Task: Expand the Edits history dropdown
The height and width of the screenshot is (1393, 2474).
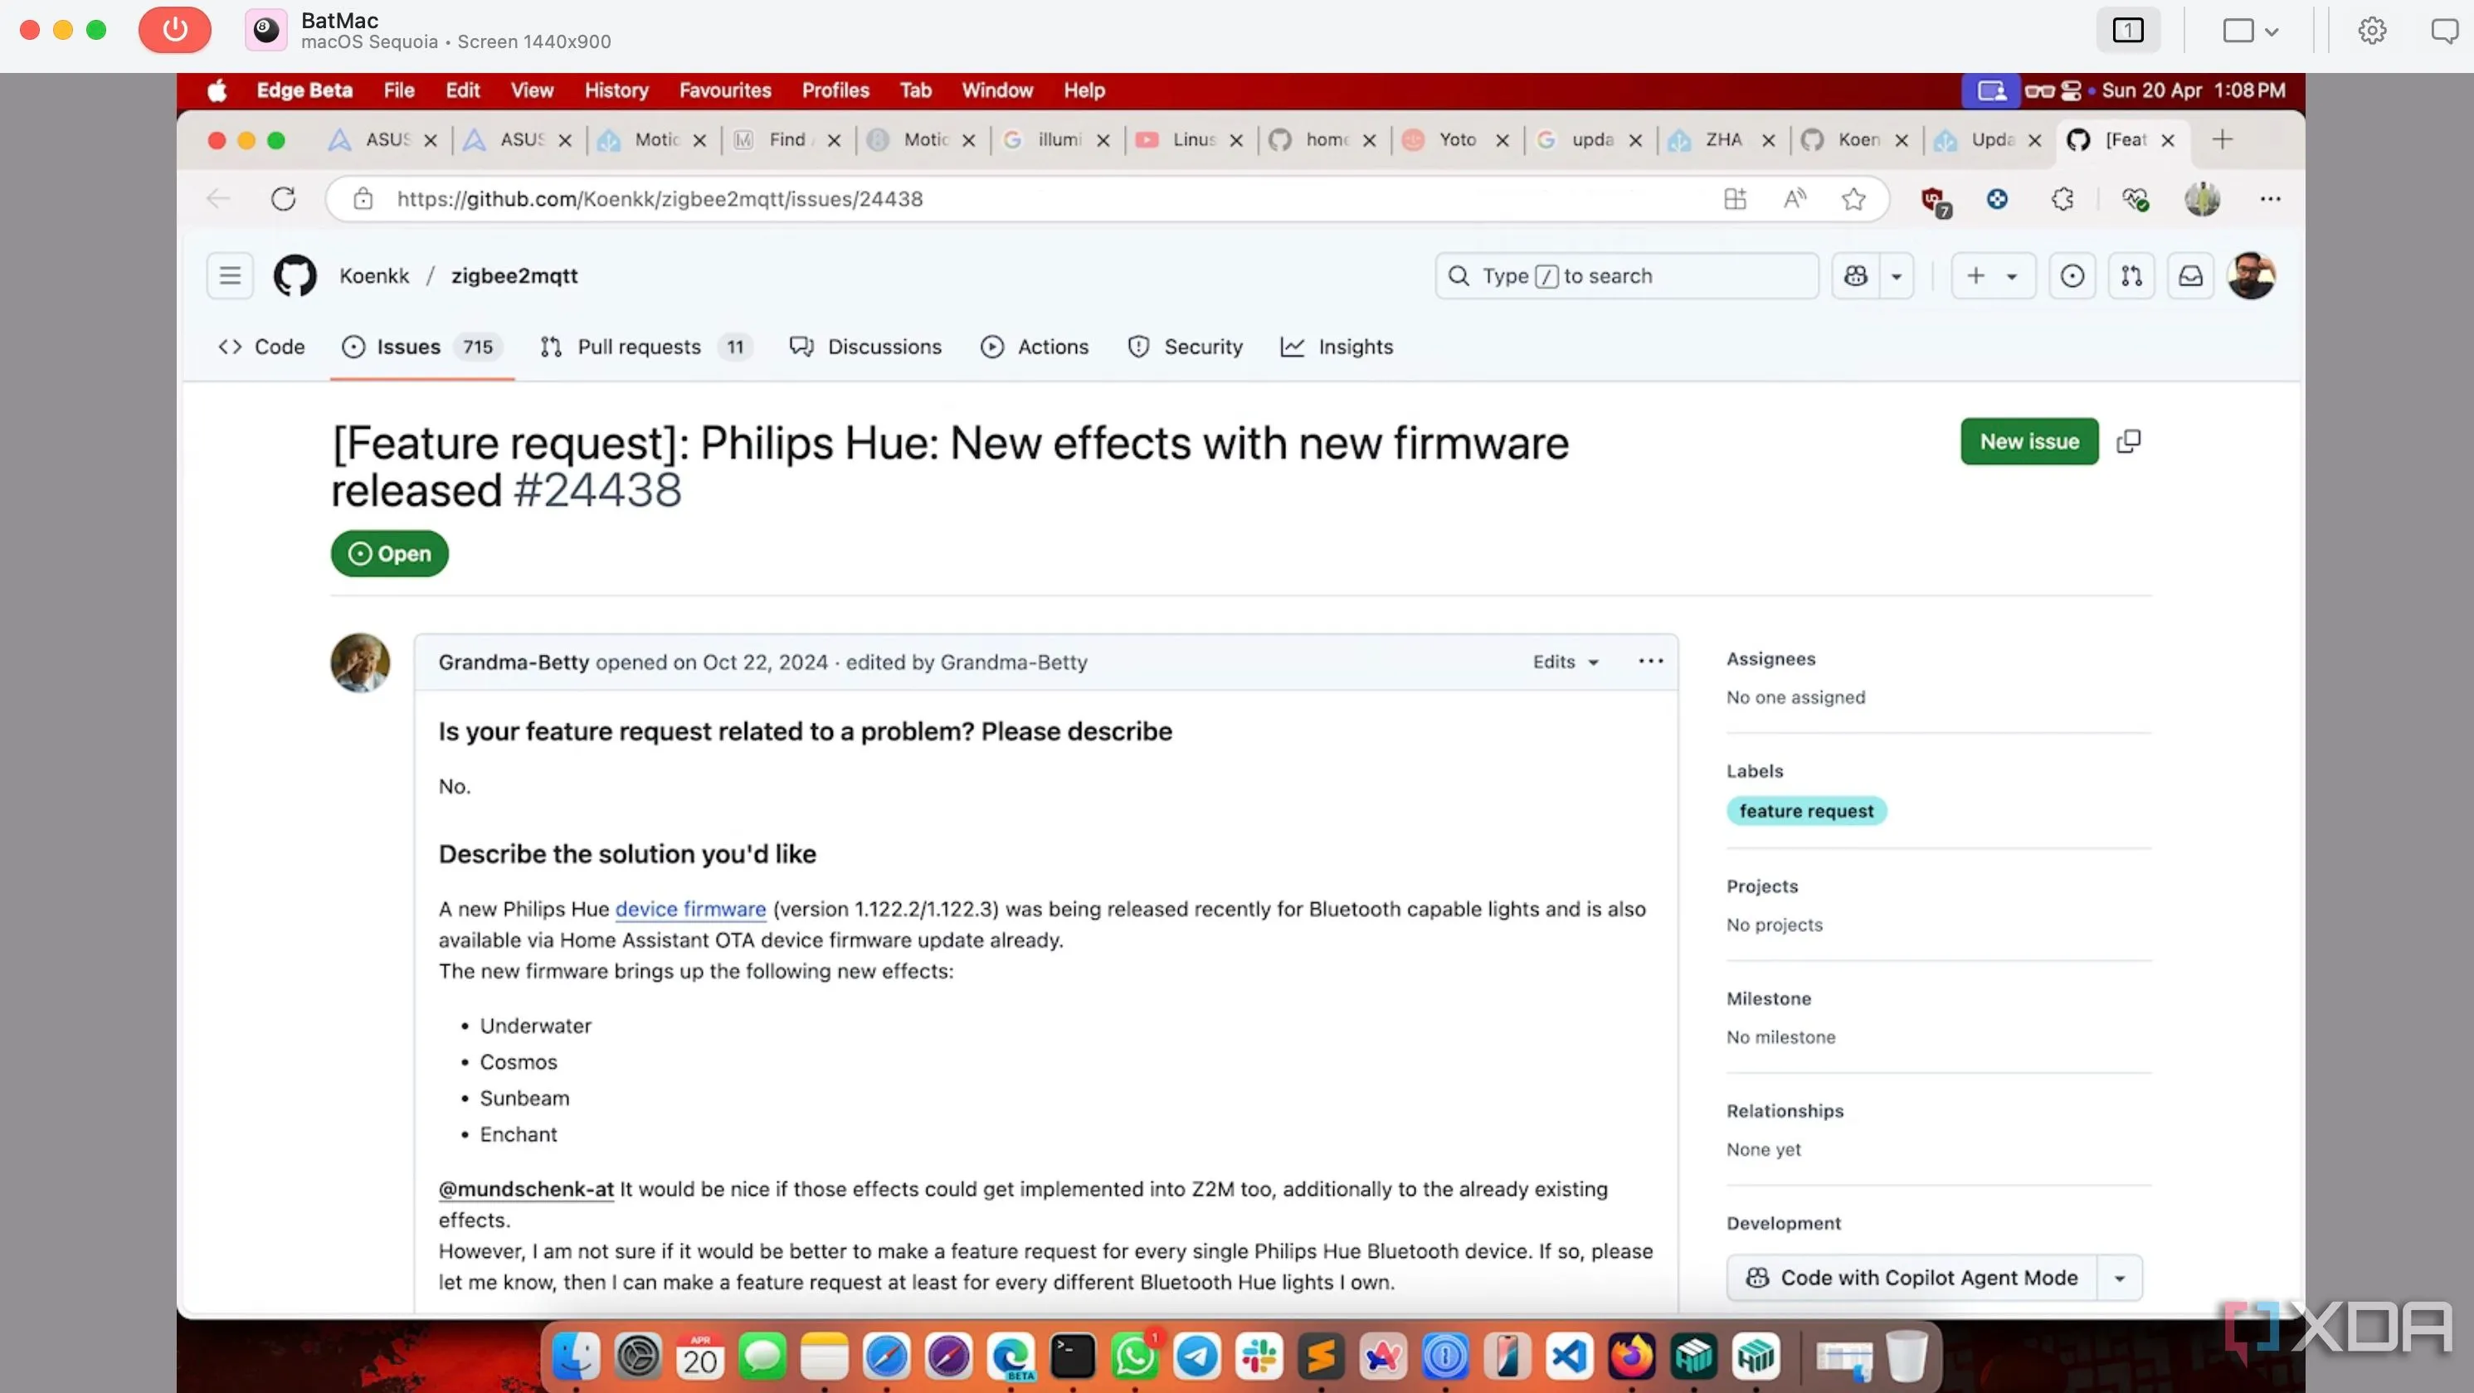Action: (x=1566, y=663)
